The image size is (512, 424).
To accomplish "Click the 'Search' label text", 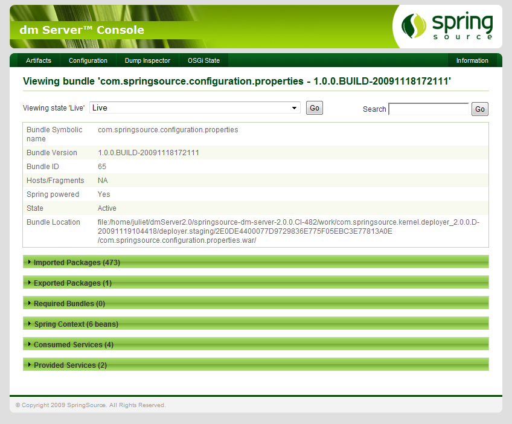I will tap(374, 109).
